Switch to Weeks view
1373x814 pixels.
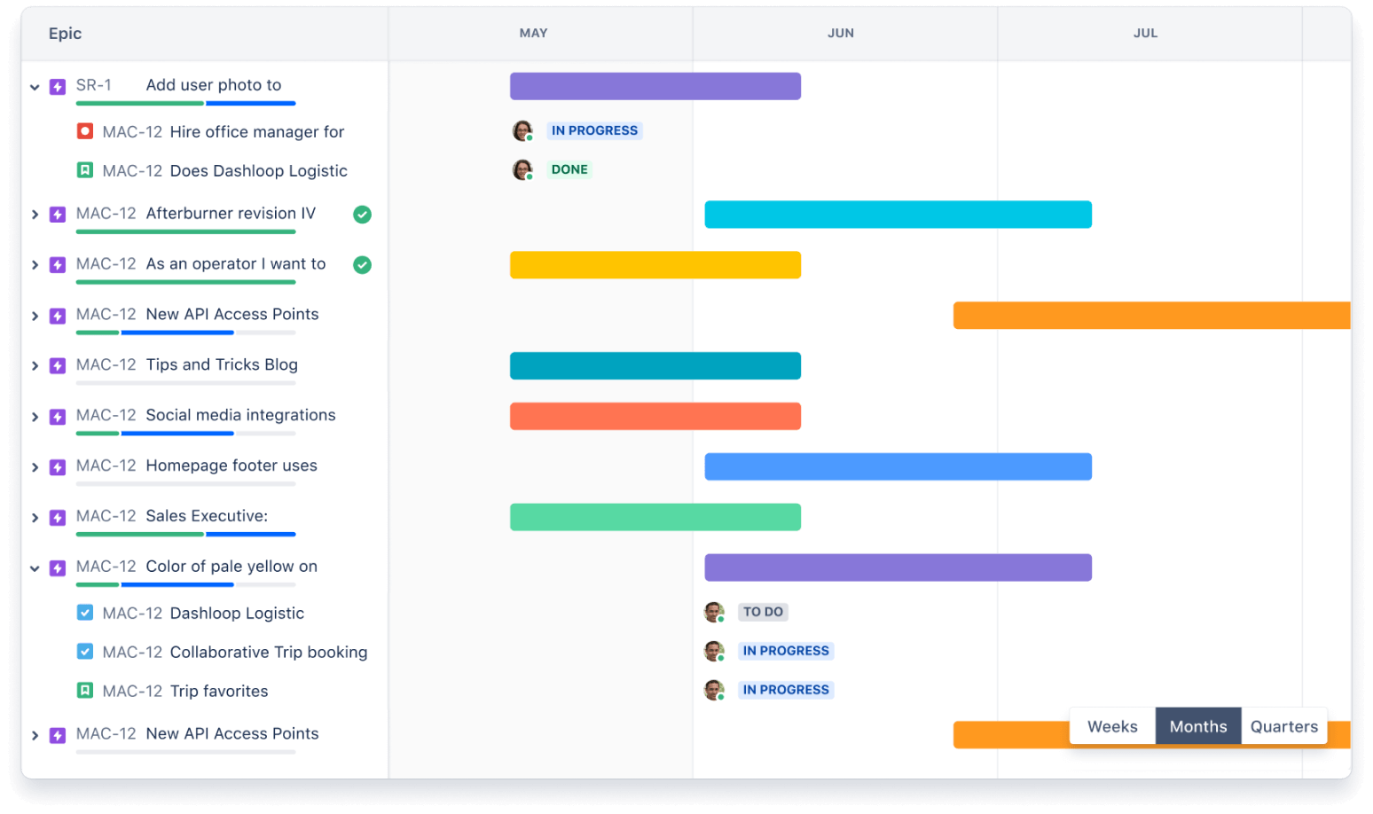pyautogui.click(x=1111, y=725)
